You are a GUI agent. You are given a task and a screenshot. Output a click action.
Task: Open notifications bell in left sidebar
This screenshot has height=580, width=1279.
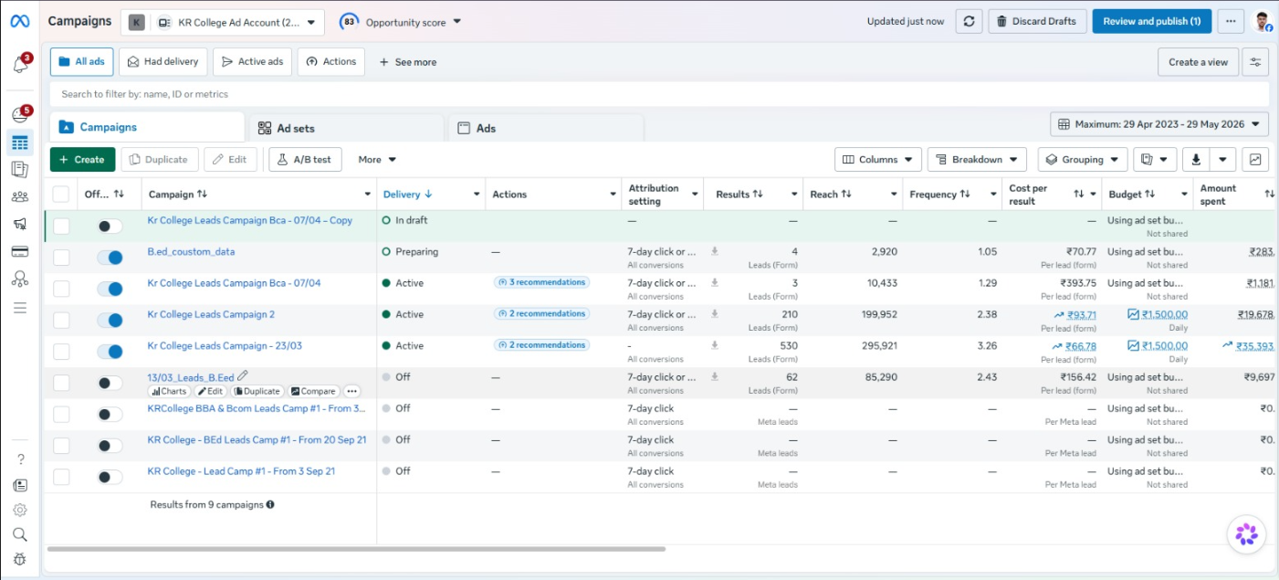20,64
